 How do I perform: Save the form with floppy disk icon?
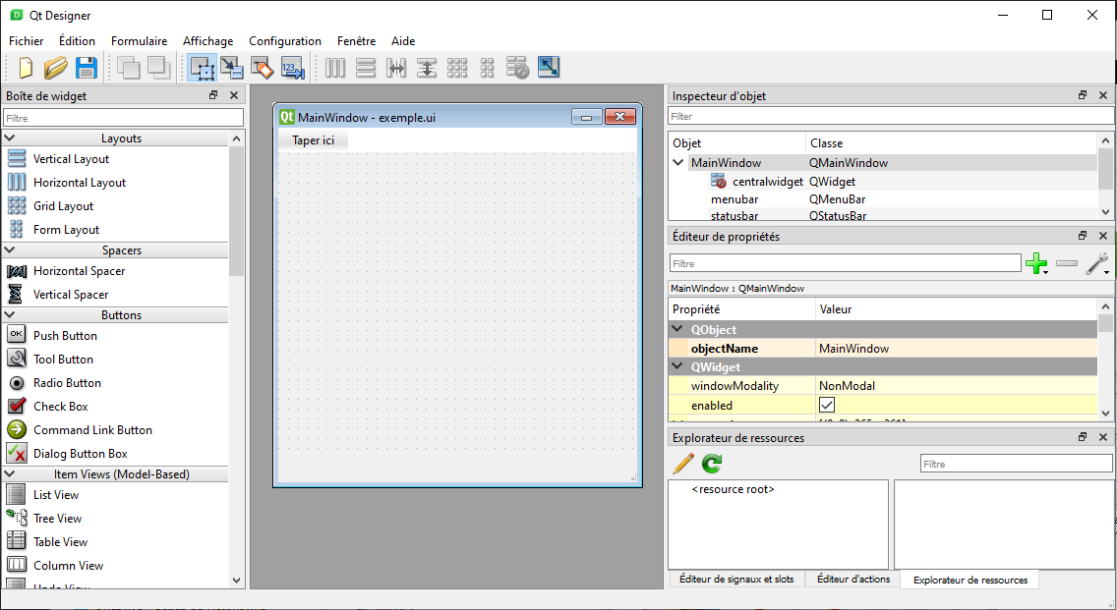pos(87,68)
